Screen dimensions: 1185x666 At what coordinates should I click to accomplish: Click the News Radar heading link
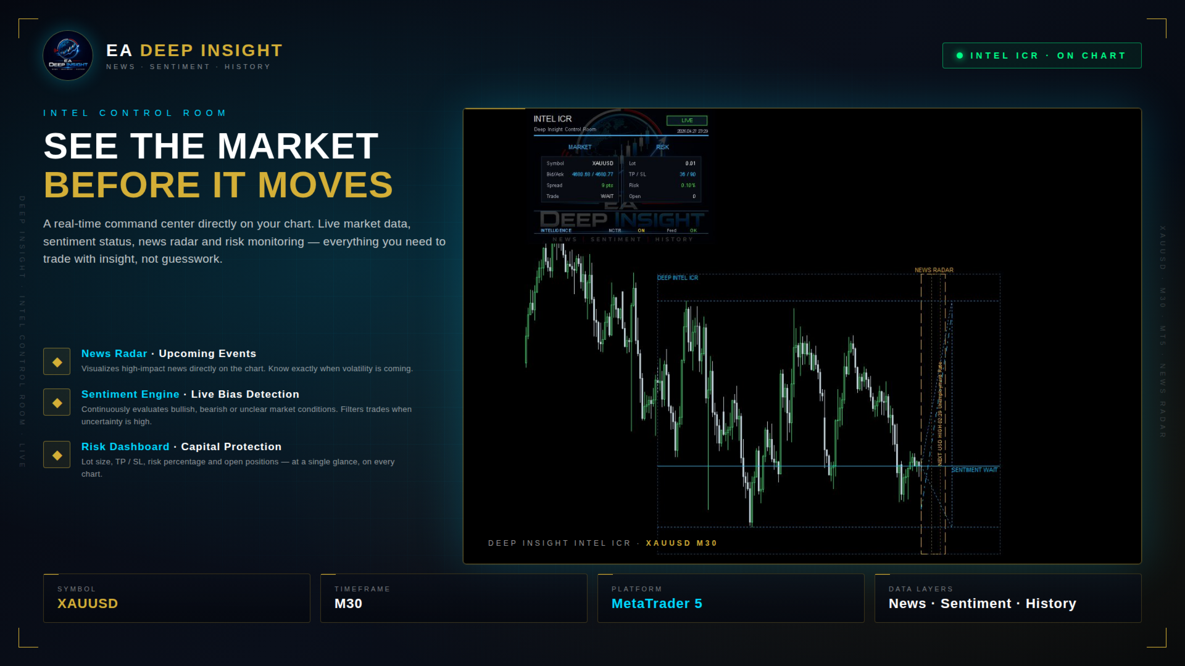pos(114,353)
